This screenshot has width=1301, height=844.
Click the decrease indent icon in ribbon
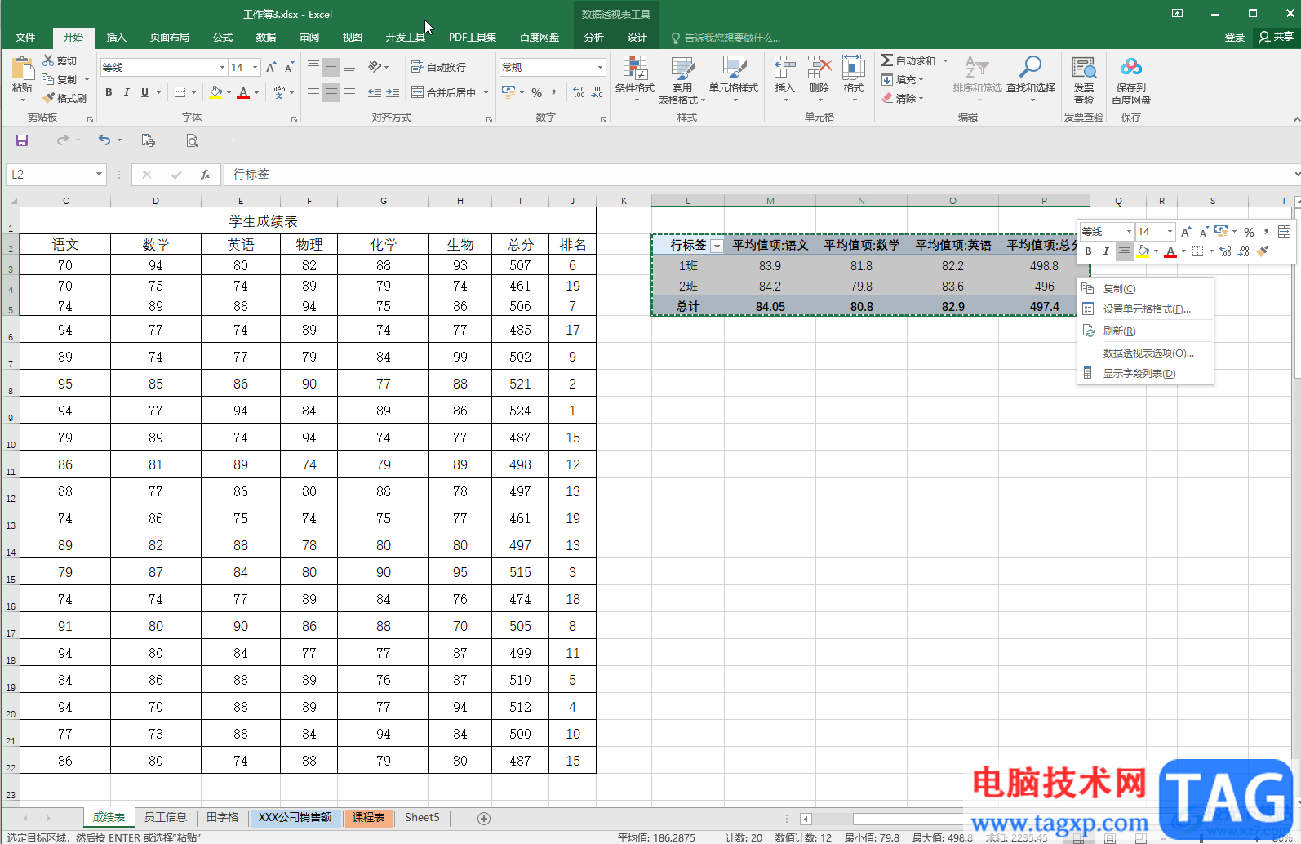coord(375,92)
